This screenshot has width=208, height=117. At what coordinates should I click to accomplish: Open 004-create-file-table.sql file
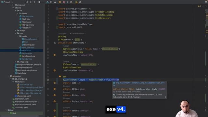(x=30, y=93)
